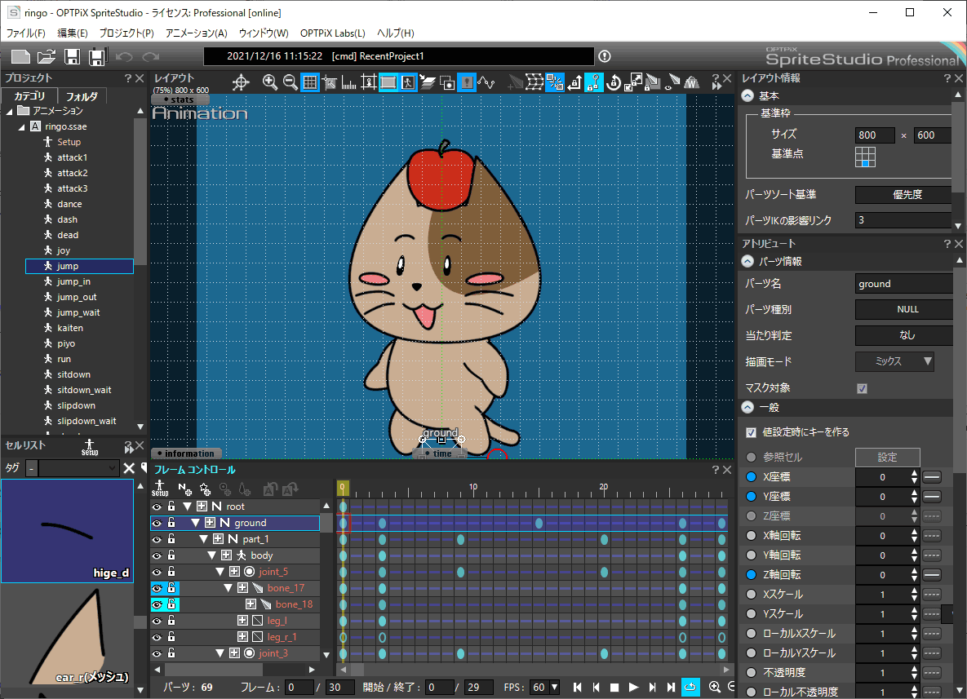Collapse the joint_5 part triangle
Image resolution: width=967 pixels, height=699 pixels.
coord(220,572)
